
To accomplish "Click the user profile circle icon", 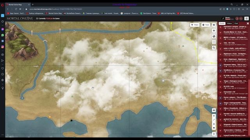I will tap(237, 19).
